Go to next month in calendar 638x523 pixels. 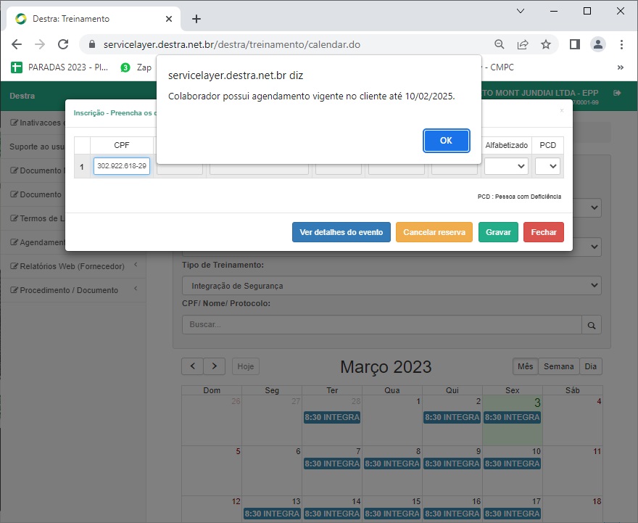[x=215, y=366]
